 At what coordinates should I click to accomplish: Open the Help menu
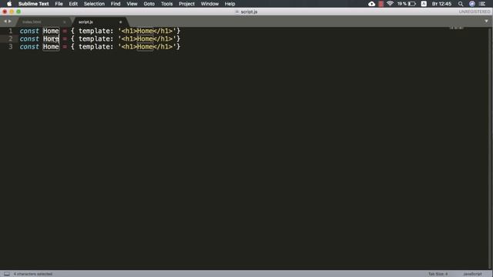coord(230,4)
